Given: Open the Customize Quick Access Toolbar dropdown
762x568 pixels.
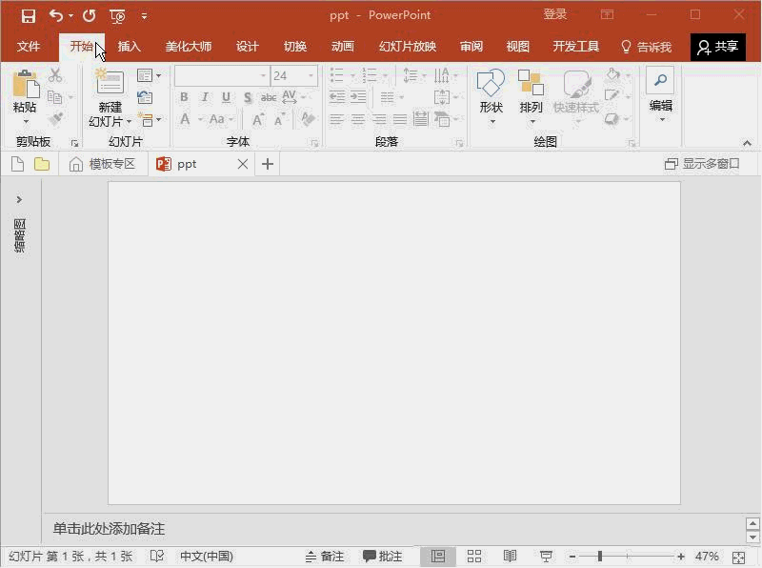Looking at the screenshot, I should [x=144, y=16].
